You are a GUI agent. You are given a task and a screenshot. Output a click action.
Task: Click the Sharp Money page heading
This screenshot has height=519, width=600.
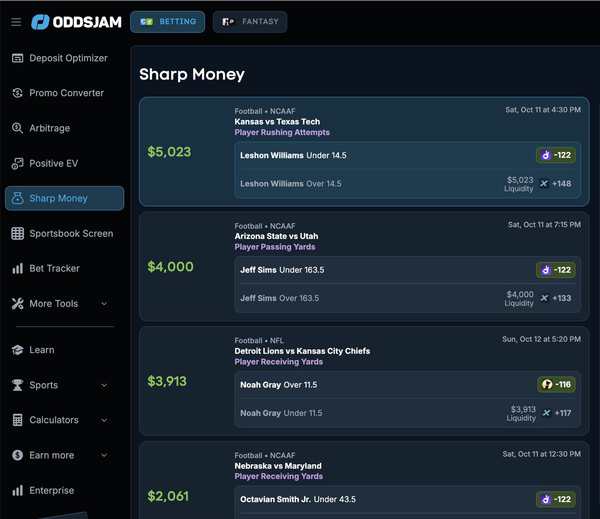point(192,74)
